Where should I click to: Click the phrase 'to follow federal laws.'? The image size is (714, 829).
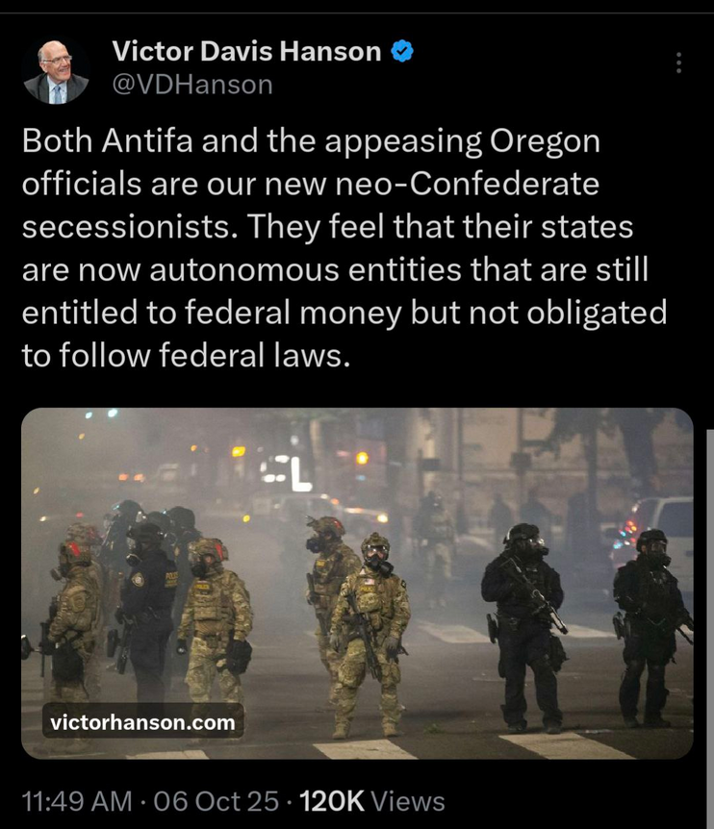(x=186, y=355)
